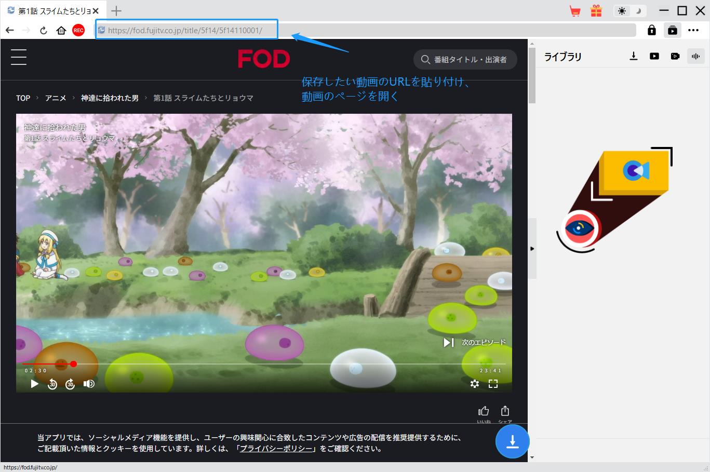Image resolution: width=710 pixels, height=472 pixels.
Task: Open the video library toolbar icon
Action: (x=673, y=30)
